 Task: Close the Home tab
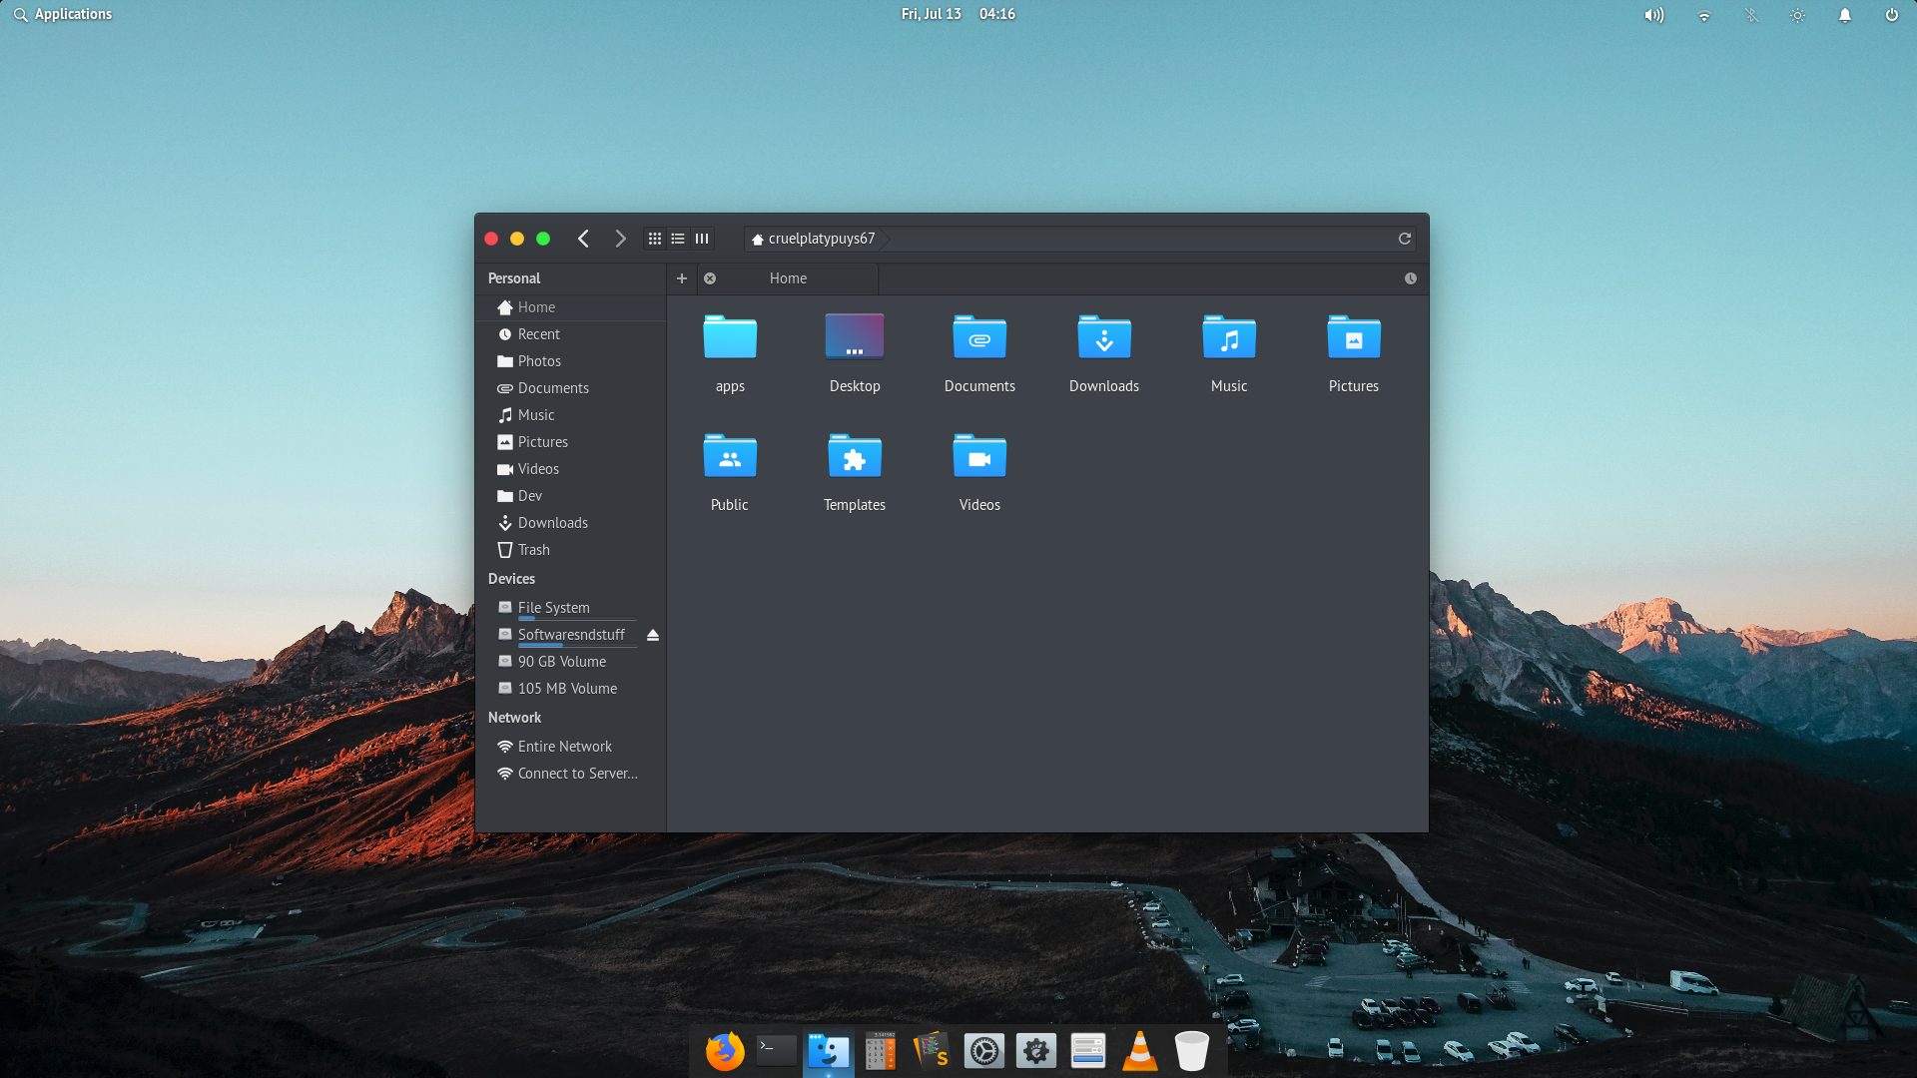tap(710, 278)
